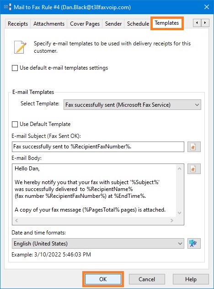Click insert-field icon beside E-mail Subject box
The height and width of the screenshot is (289, 214).
[194, 147]
